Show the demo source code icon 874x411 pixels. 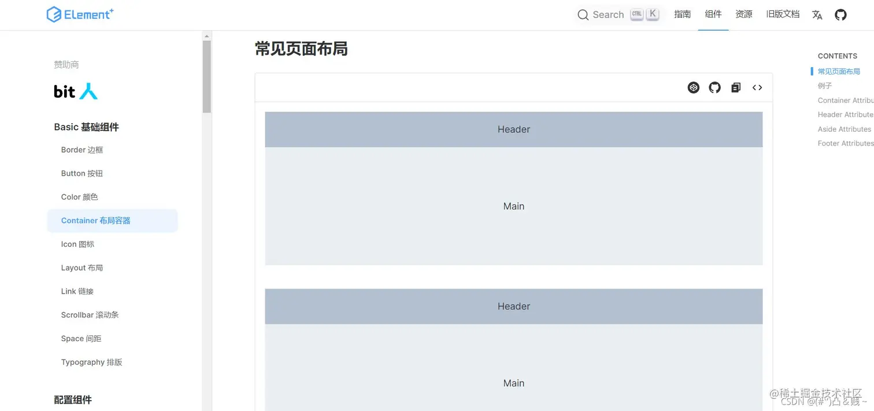757,87
